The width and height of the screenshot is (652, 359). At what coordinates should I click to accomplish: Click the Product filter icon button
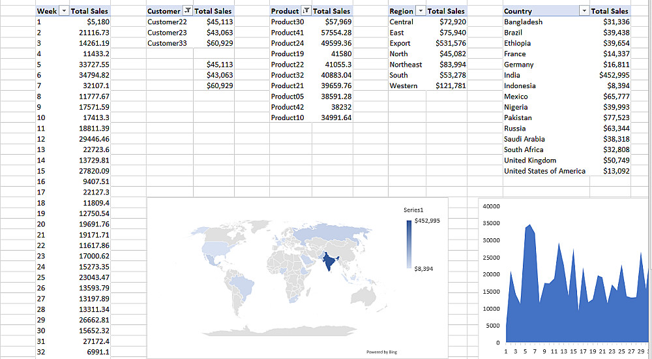[305, 11]
